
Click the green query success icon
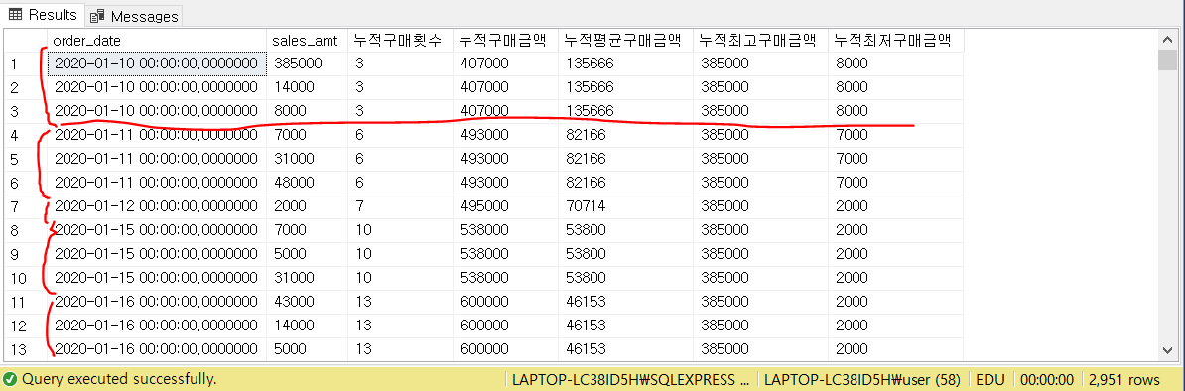10,379
